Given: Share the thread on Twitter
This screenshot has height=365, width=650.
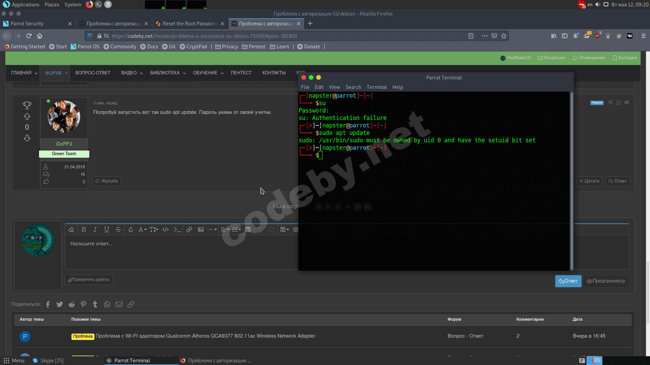Looking at the screenshot, I should (60, 304).
